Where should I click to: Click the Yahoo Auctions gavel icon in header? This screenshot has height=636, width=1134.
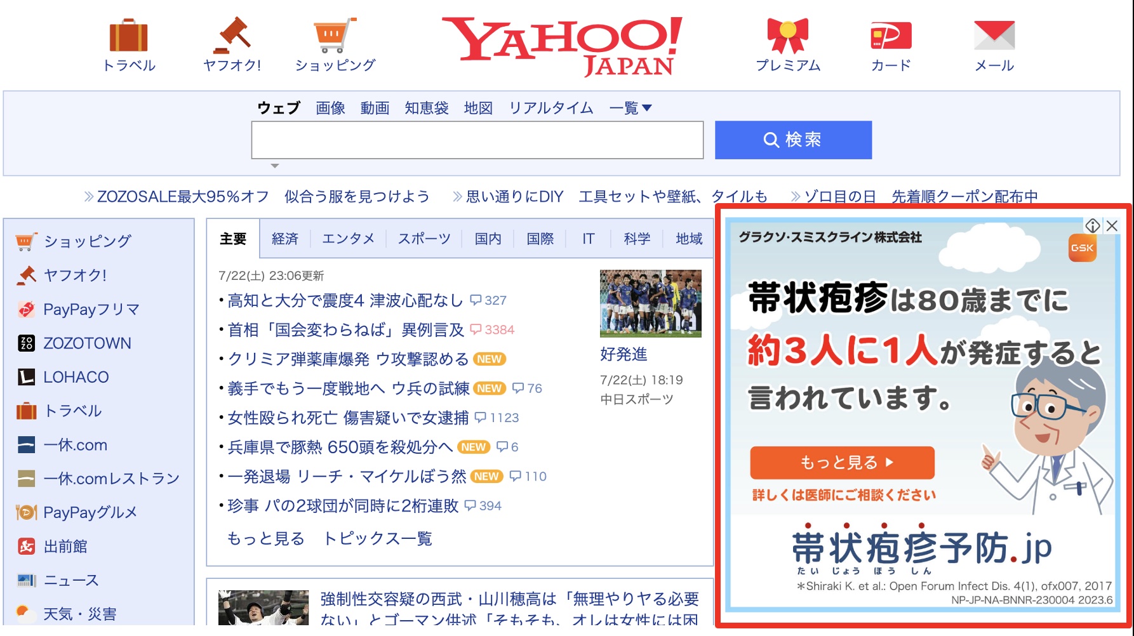[x=232, y=36]
